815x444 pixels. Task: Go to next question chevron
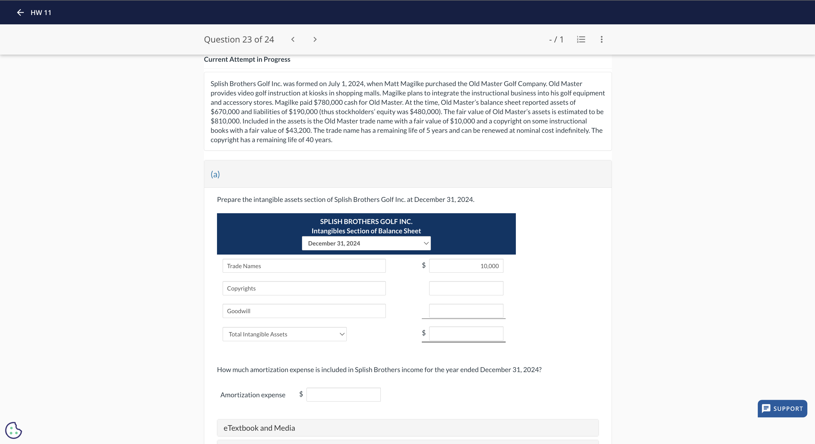[x=315, y=40]
